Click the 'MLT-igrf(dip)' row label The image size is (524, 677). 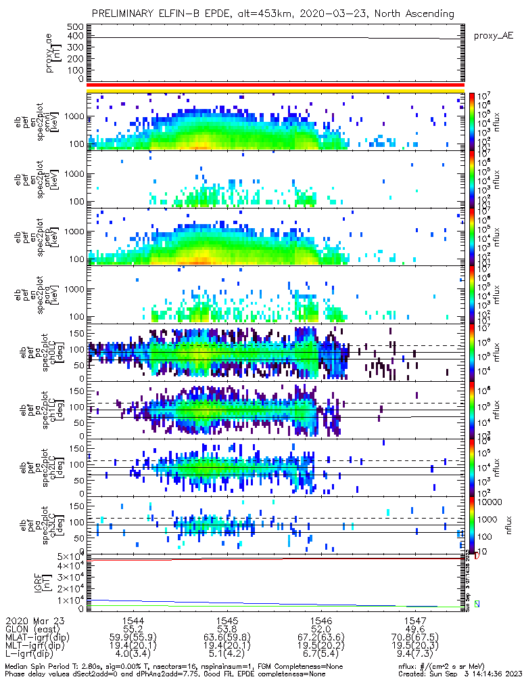tap(35, 645)
